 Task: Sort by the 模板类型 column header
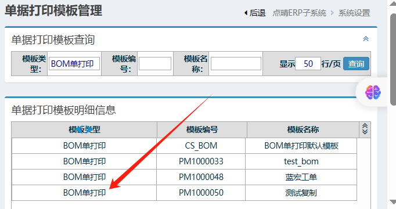[84, 129]
